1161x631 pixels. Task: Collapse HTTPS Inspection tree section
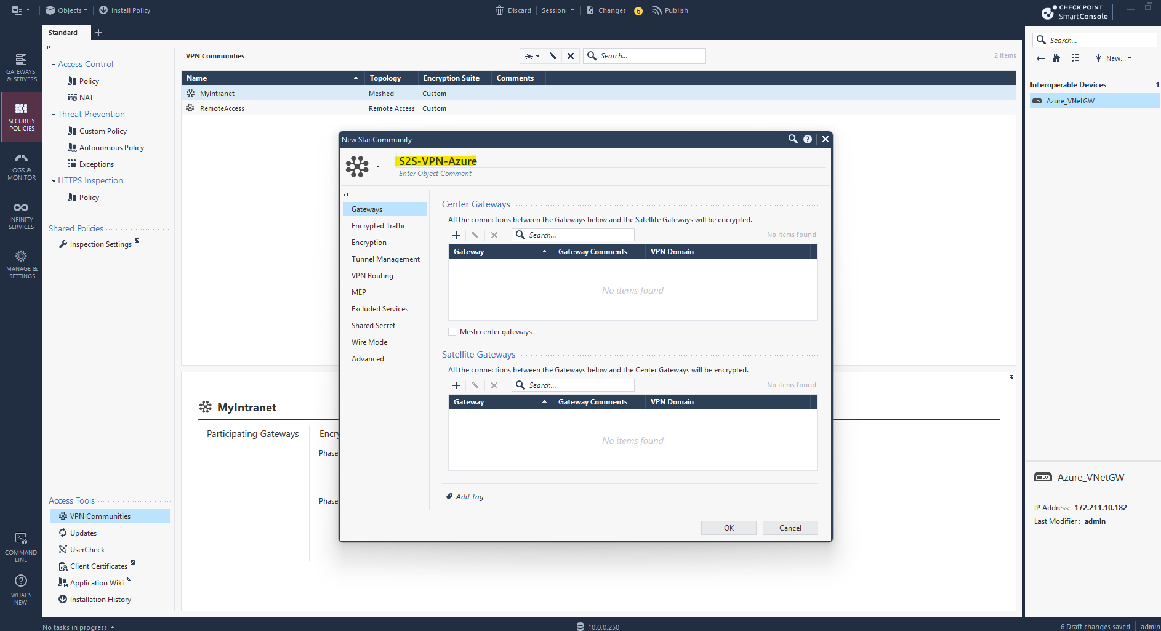54,181
